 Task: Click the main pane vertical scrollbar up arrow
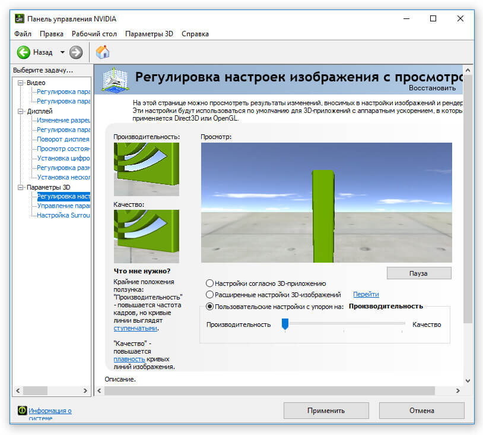coord(468,70)
